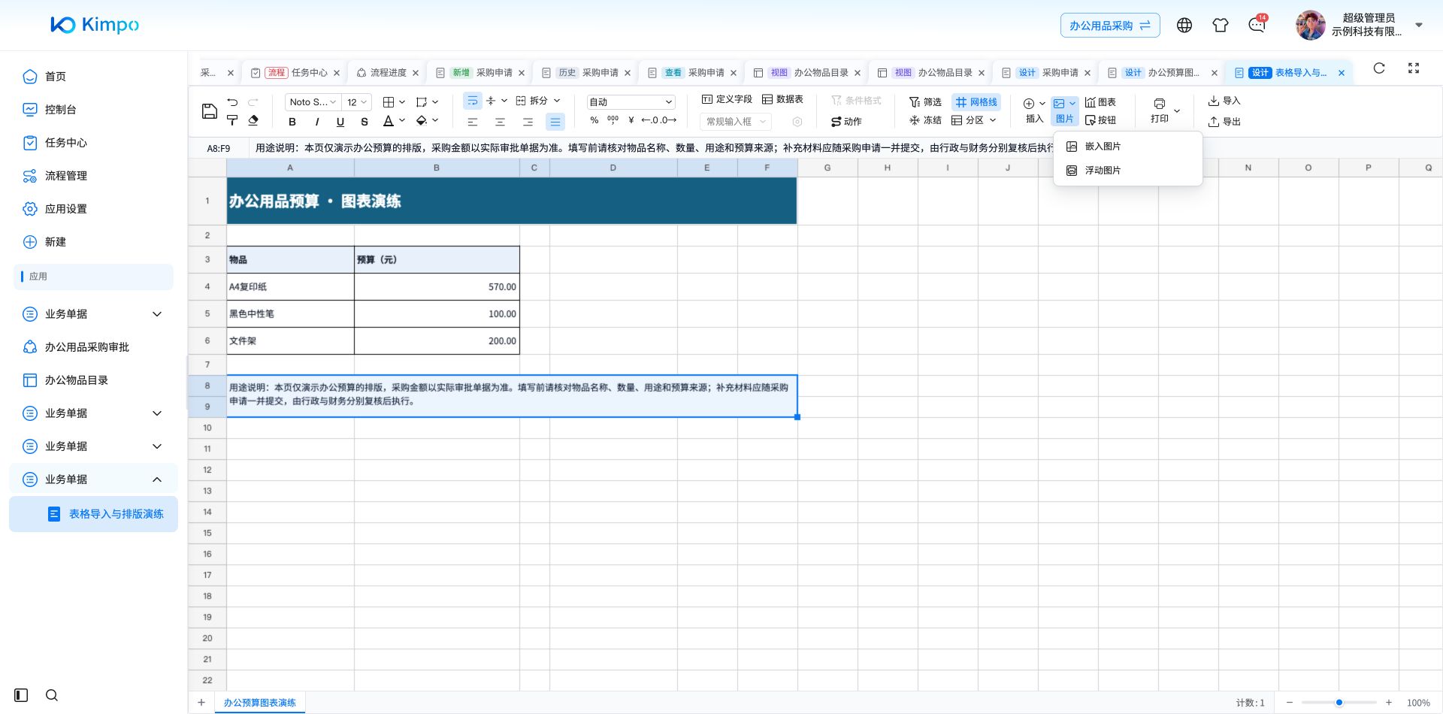Open the font color picker

pyautogui.click(x=394, y=121)
